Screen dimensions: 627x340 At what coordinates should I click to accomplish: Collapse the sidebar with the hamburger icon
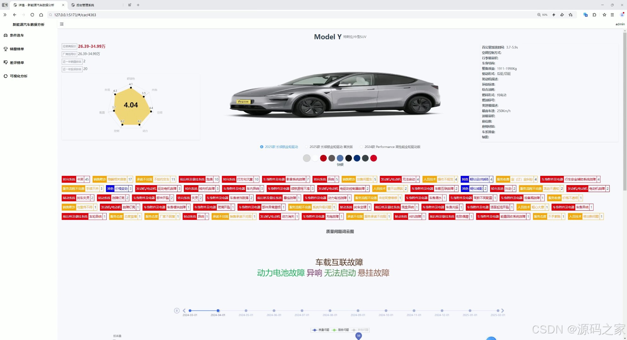62,24
